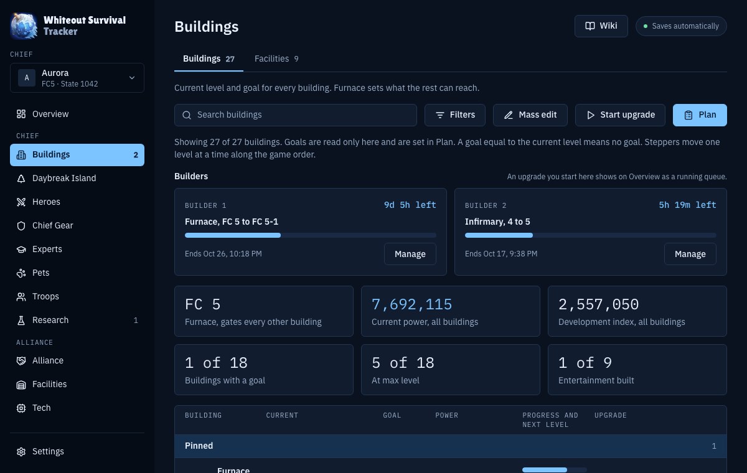The image size is (747, 473).
Task: Open Chief Gear section
Action: coord(77,226)
